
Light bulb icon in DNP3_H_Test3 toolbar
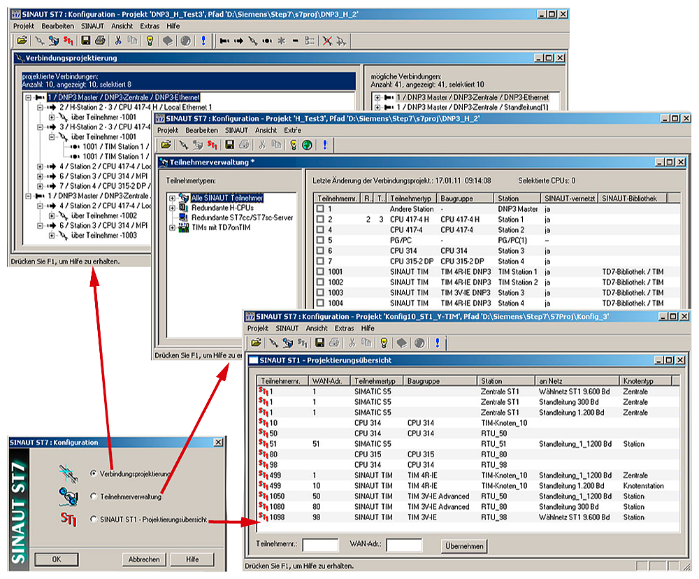(150, 41)
